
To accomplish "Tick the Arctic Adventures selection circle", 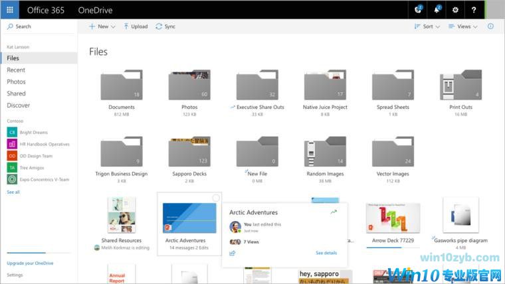I will [215, 198].
